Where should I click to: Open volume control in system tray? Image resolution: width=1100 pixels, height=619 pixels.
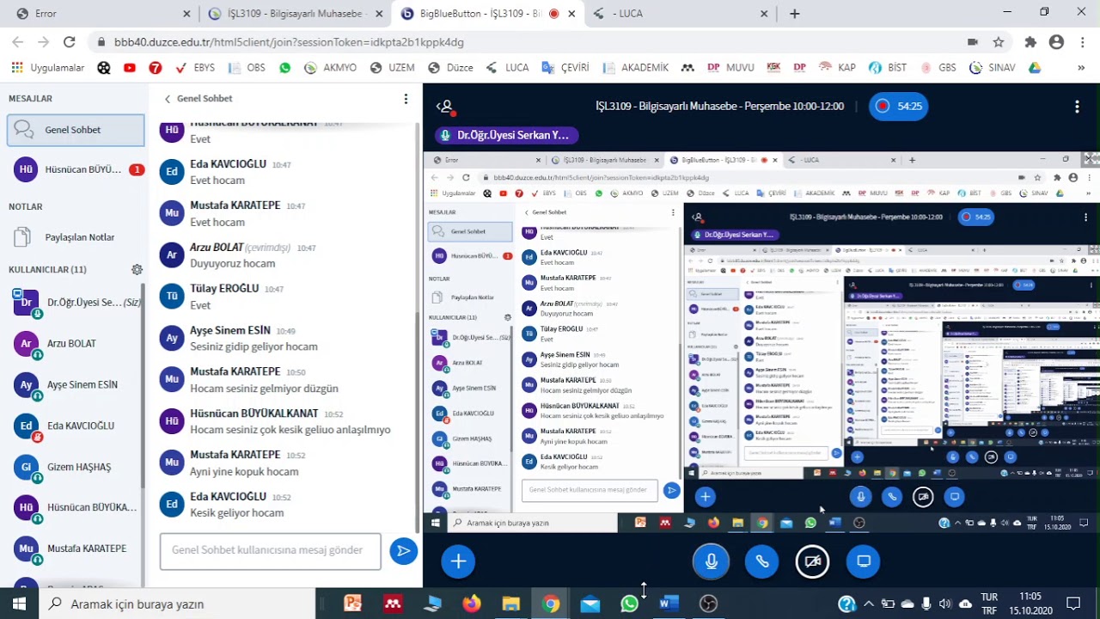click(x=945, y=604)
